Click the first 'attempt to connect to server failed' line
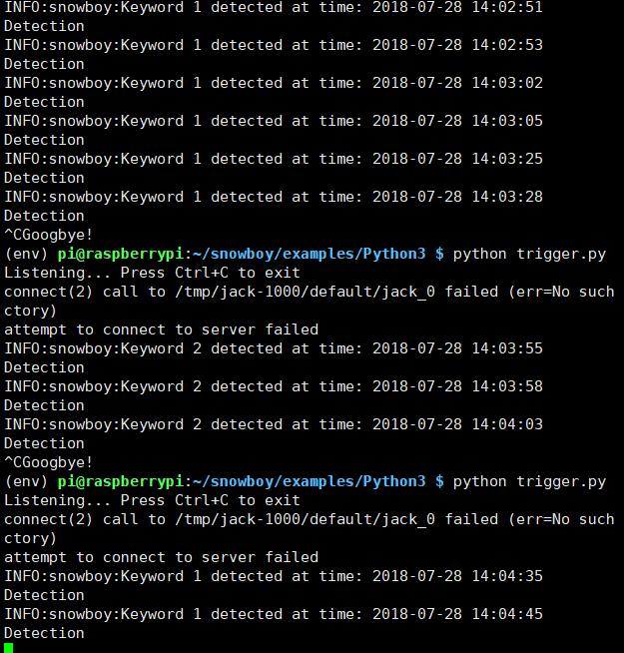 [161, 329]
